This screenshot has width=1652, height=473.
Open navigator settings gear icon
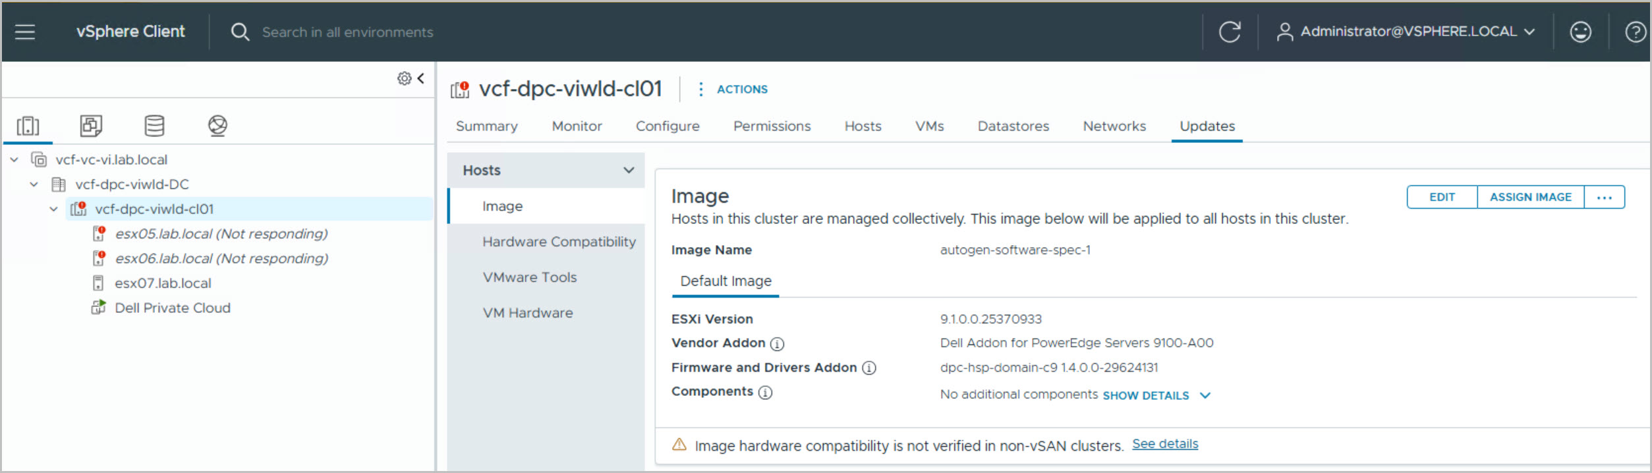point(404,78)
